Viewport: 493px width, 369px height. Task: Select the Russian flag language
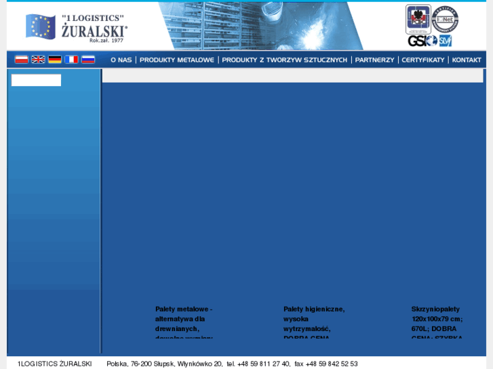tap(88, 60)
